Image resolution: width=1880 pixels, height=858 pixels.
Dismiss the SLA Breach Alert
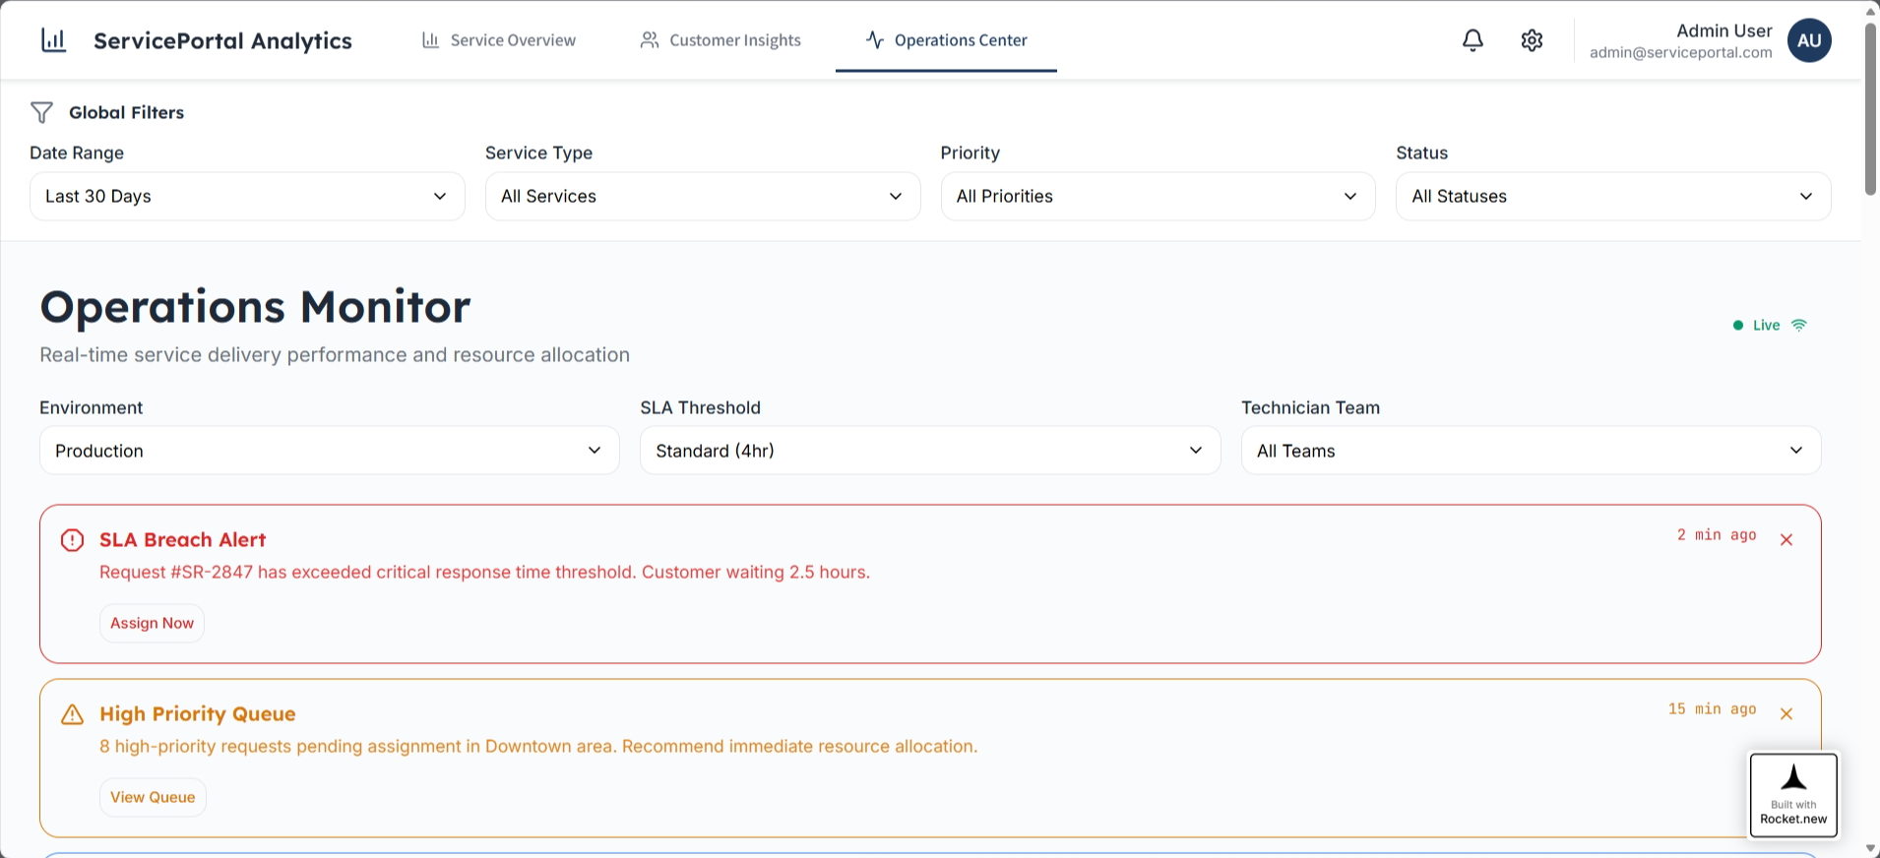pos(1786,539)
